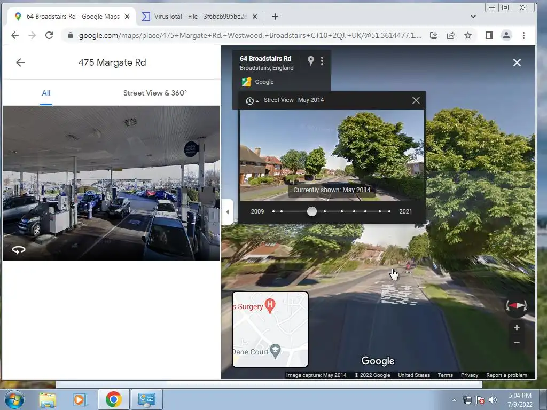
Task: Click the Action Center flag icon
Action: tap(480, 400)
